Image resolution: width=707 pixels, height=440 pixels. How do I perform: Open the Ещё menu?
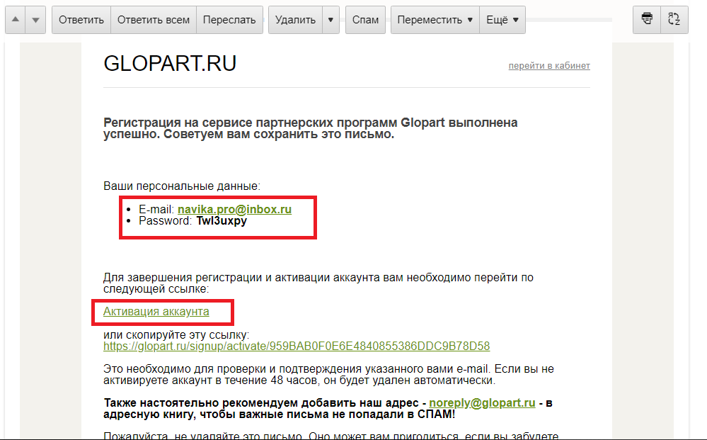502,20
